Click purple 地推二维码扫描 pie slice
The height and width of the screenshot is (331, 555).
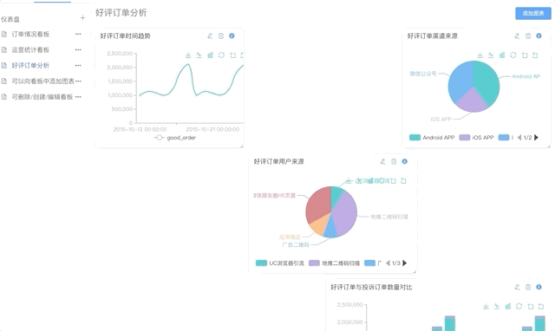point(345,214)
